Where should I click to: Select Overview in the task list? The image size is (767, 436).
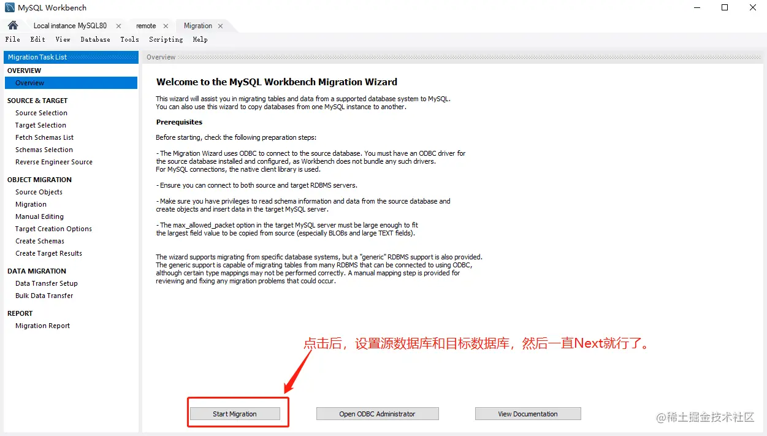[x=71, y=83]
